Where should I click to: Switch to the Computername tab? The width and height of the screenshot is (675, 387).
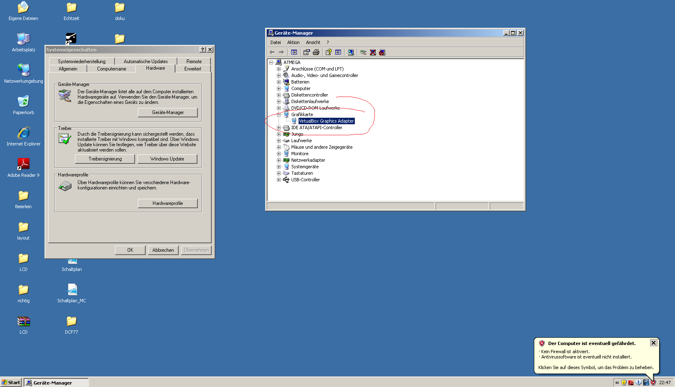tap(111, 69)
